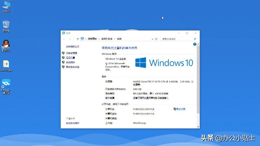Click the scroll down arrow of the window scrollbar
The width and height of the screenshot is (260, 146).
[x=198, y=127]
